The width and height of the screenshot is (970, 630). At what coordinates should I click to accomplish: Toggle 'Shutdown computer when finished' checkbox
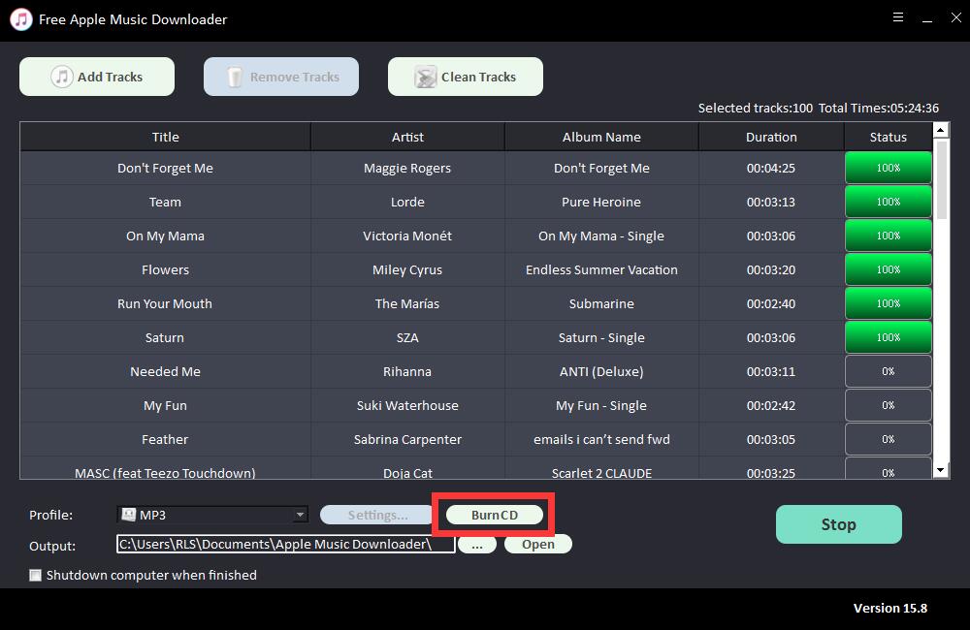click(x=36, y=576)
